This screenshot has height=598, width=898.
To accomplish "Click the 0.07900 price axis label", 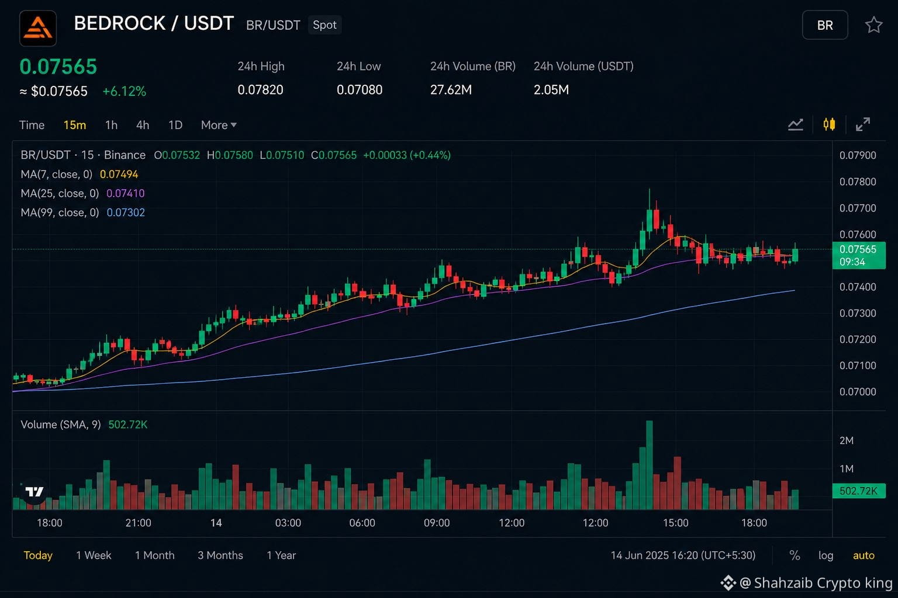I will 858,155.
